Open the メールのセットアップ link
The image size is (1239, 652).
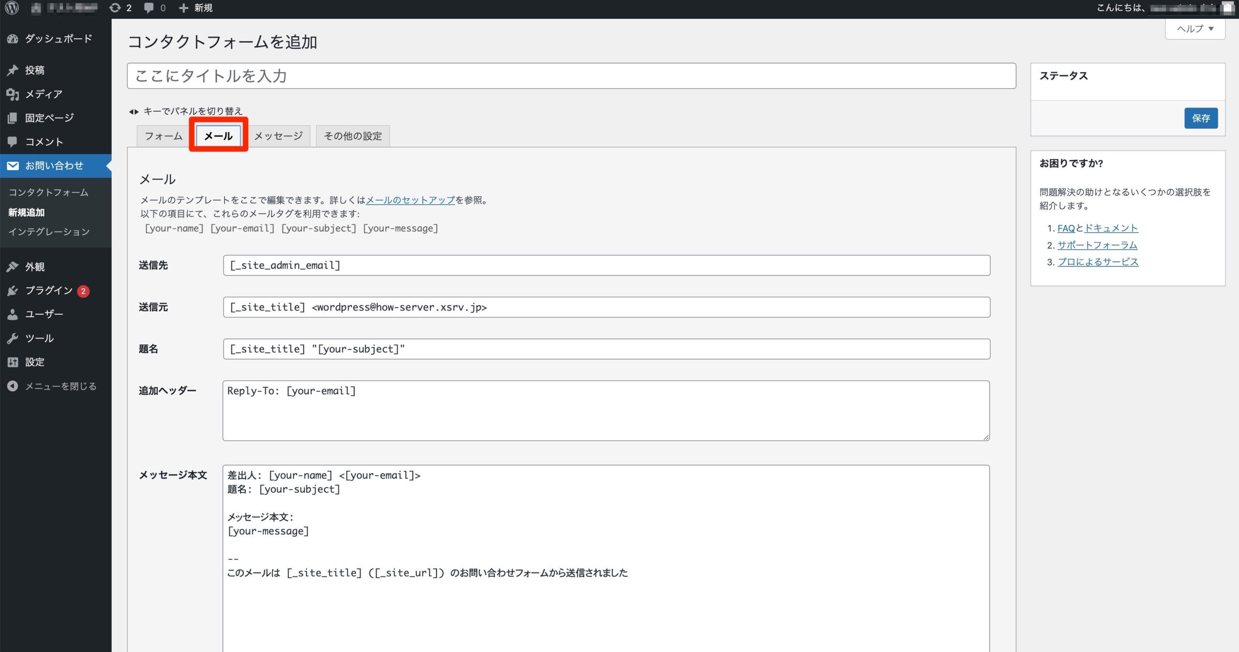click(409, 200)
